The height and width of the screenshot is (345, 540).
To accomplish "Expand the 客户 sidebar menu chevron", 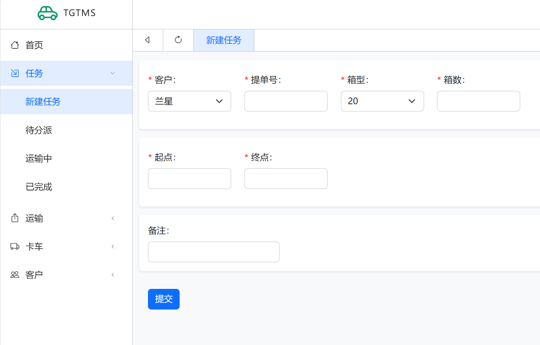I will tap(113, 275).
